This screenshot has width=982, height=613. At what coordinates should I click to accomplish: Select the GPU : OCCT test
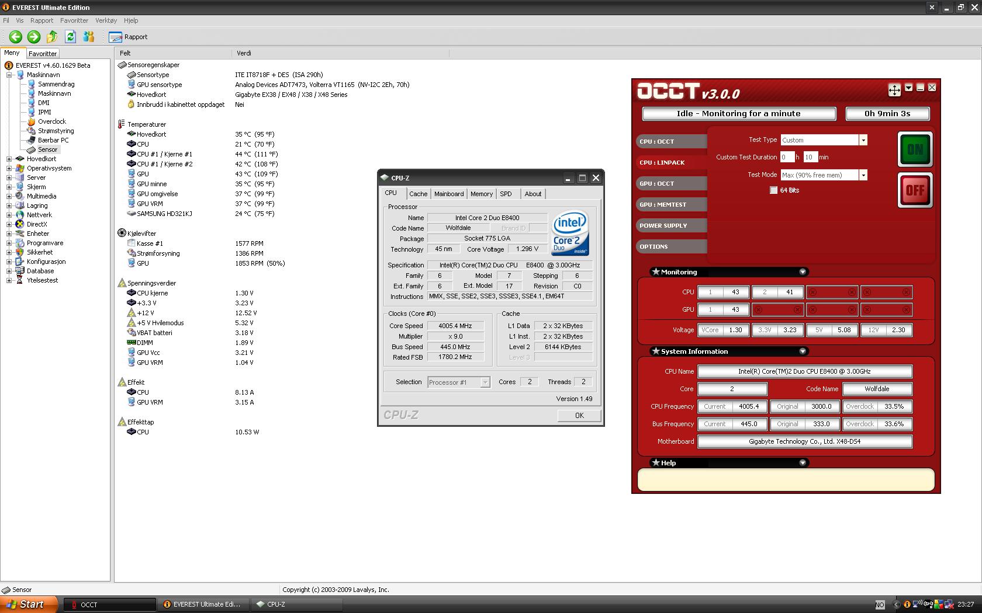tap(671, 183)
